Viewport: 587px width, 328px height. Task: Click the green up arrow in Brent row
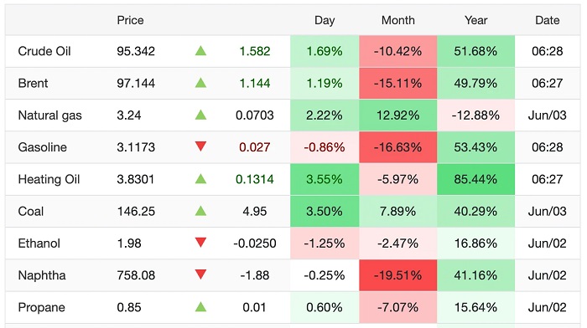(x=200, y=83)
